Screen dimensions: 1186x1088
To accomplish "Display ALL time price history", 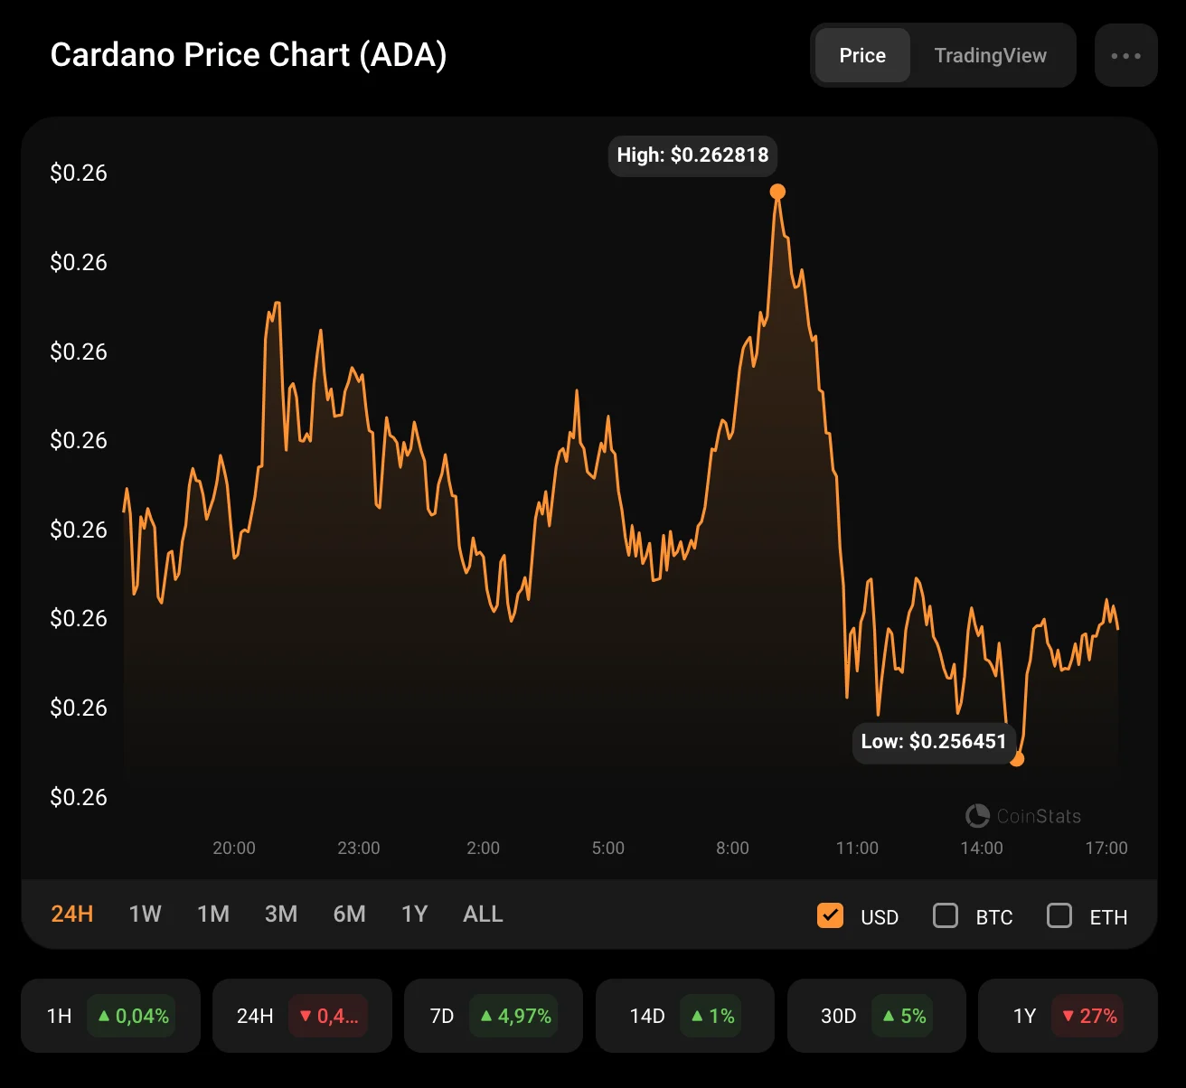I will [483, 914].
